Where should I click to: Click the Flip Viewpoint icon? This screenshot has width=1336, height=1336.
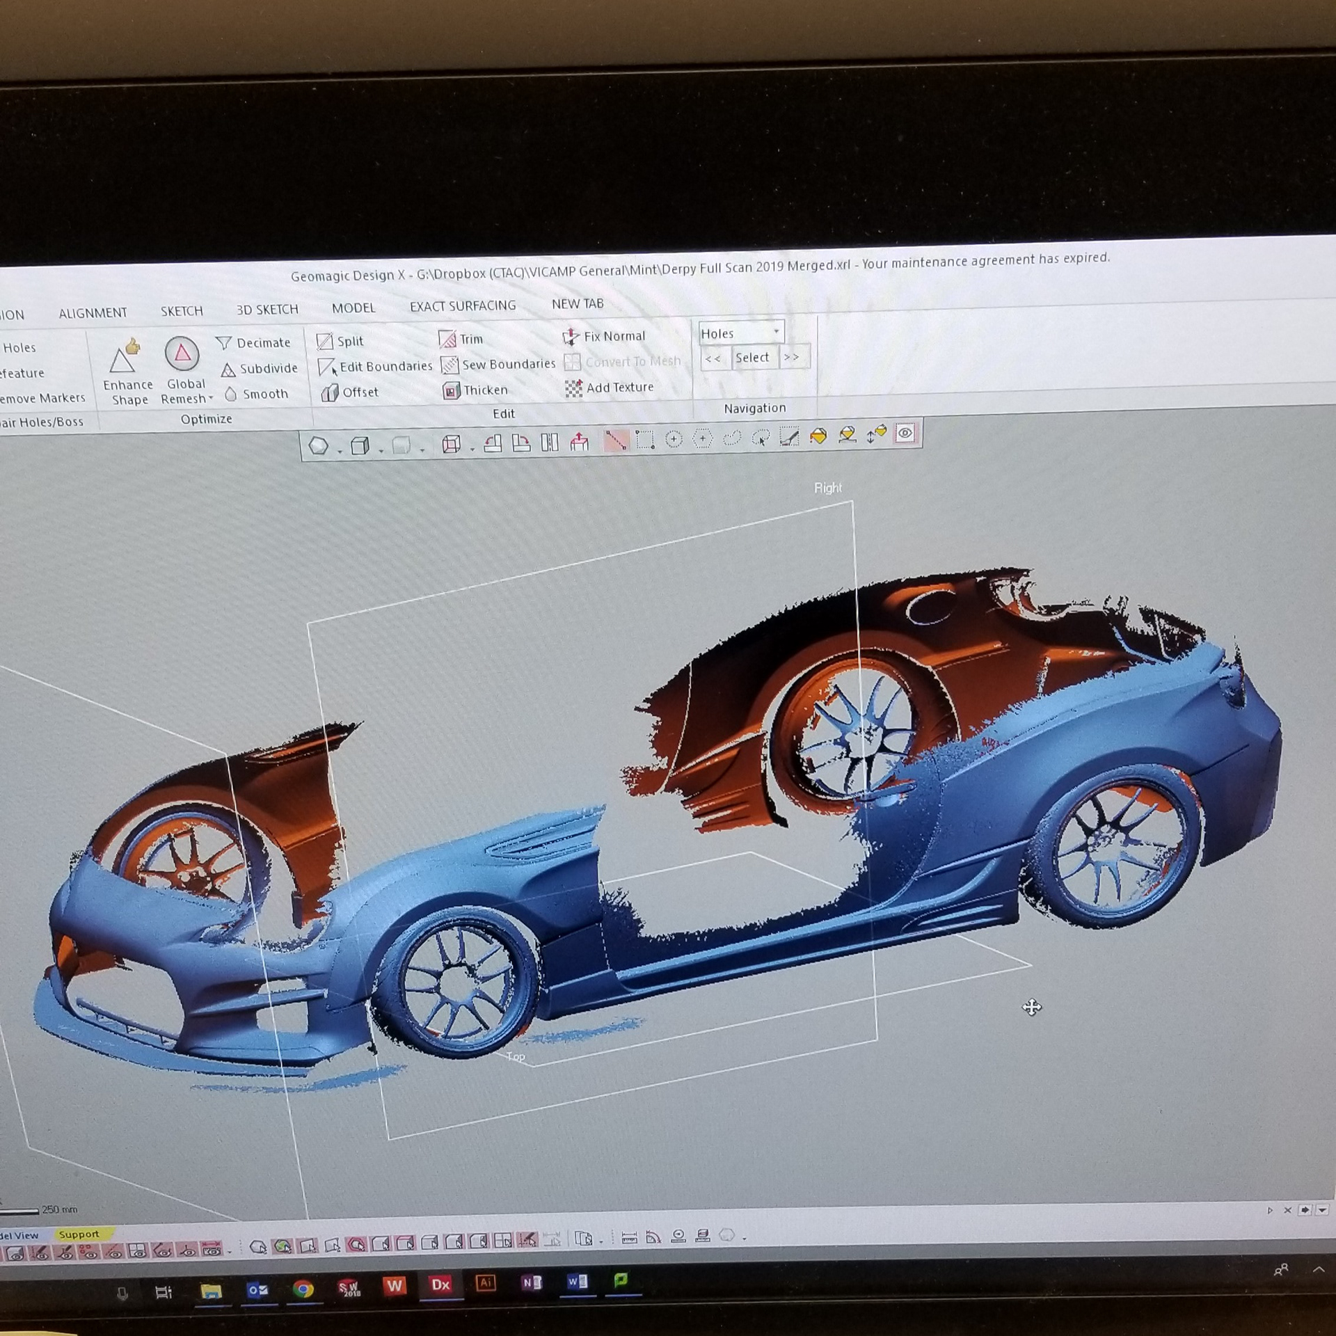[549, 443]
